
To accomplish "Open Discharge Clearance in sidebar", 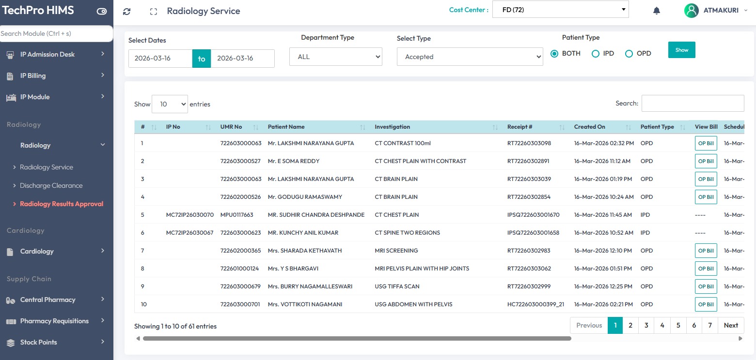I will click(51, 186).
